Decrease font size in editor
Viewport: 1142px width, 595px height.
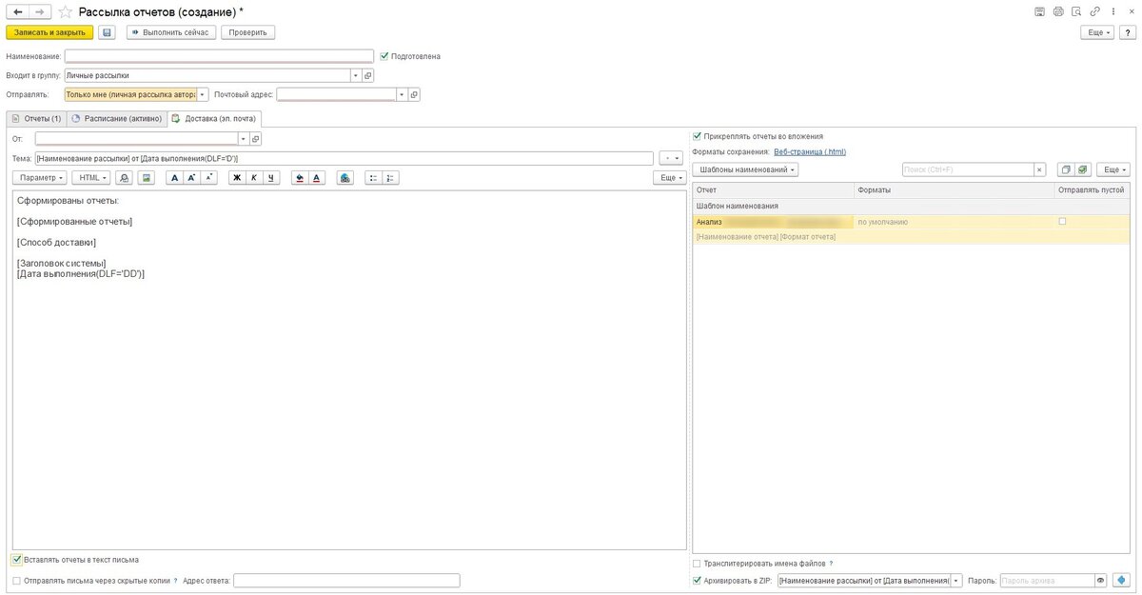[208, 178]
